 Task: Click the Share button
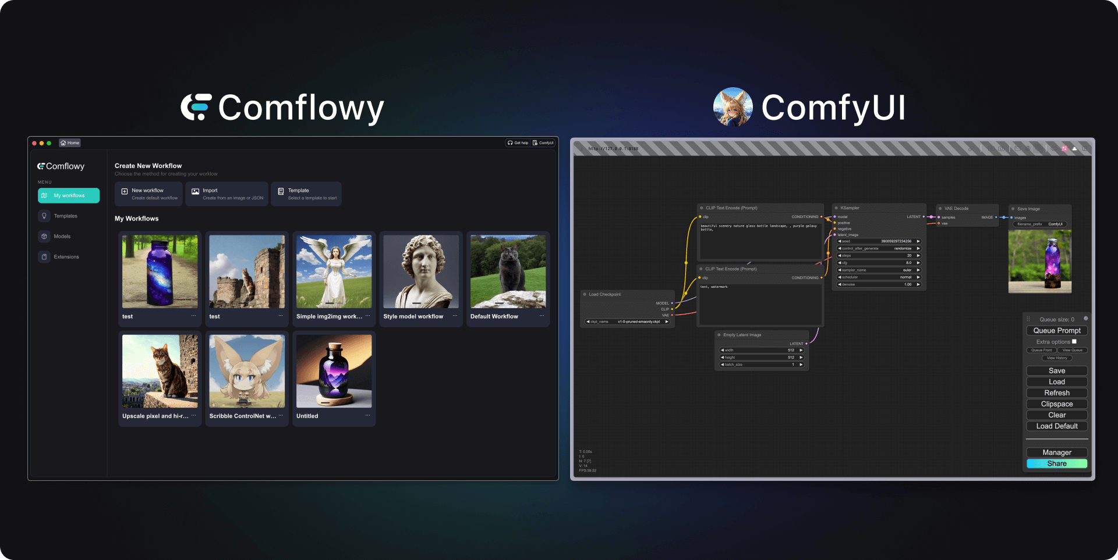coord(1057,463)
